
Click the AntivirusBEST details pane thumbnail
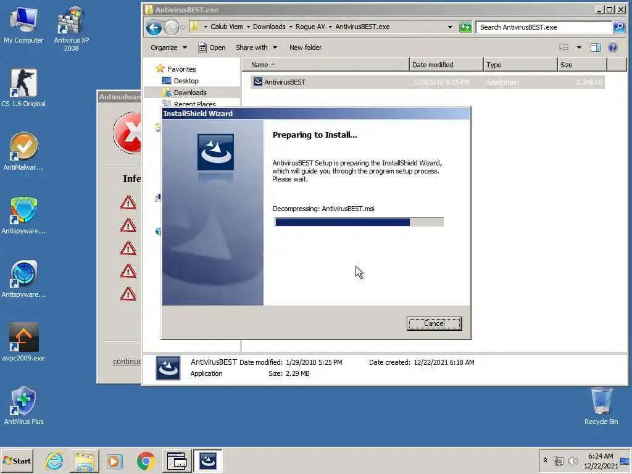click(168, 368)
